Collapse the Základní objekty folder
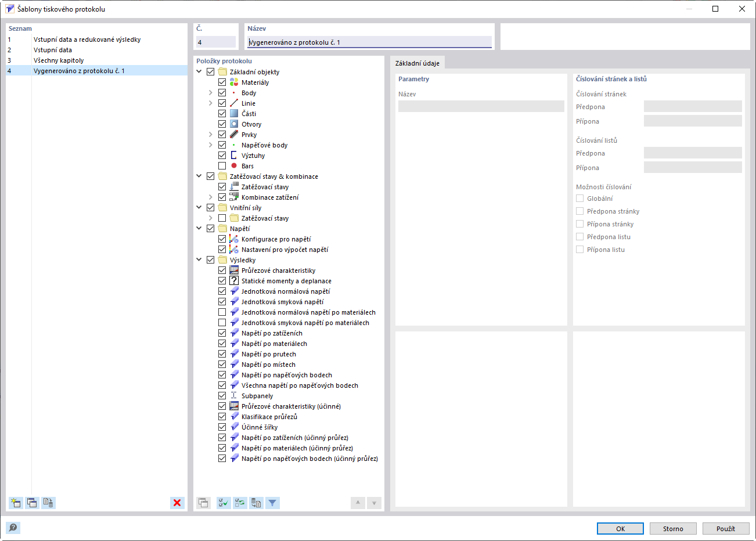This screenshot has height=541, width=756. point(199,72)
